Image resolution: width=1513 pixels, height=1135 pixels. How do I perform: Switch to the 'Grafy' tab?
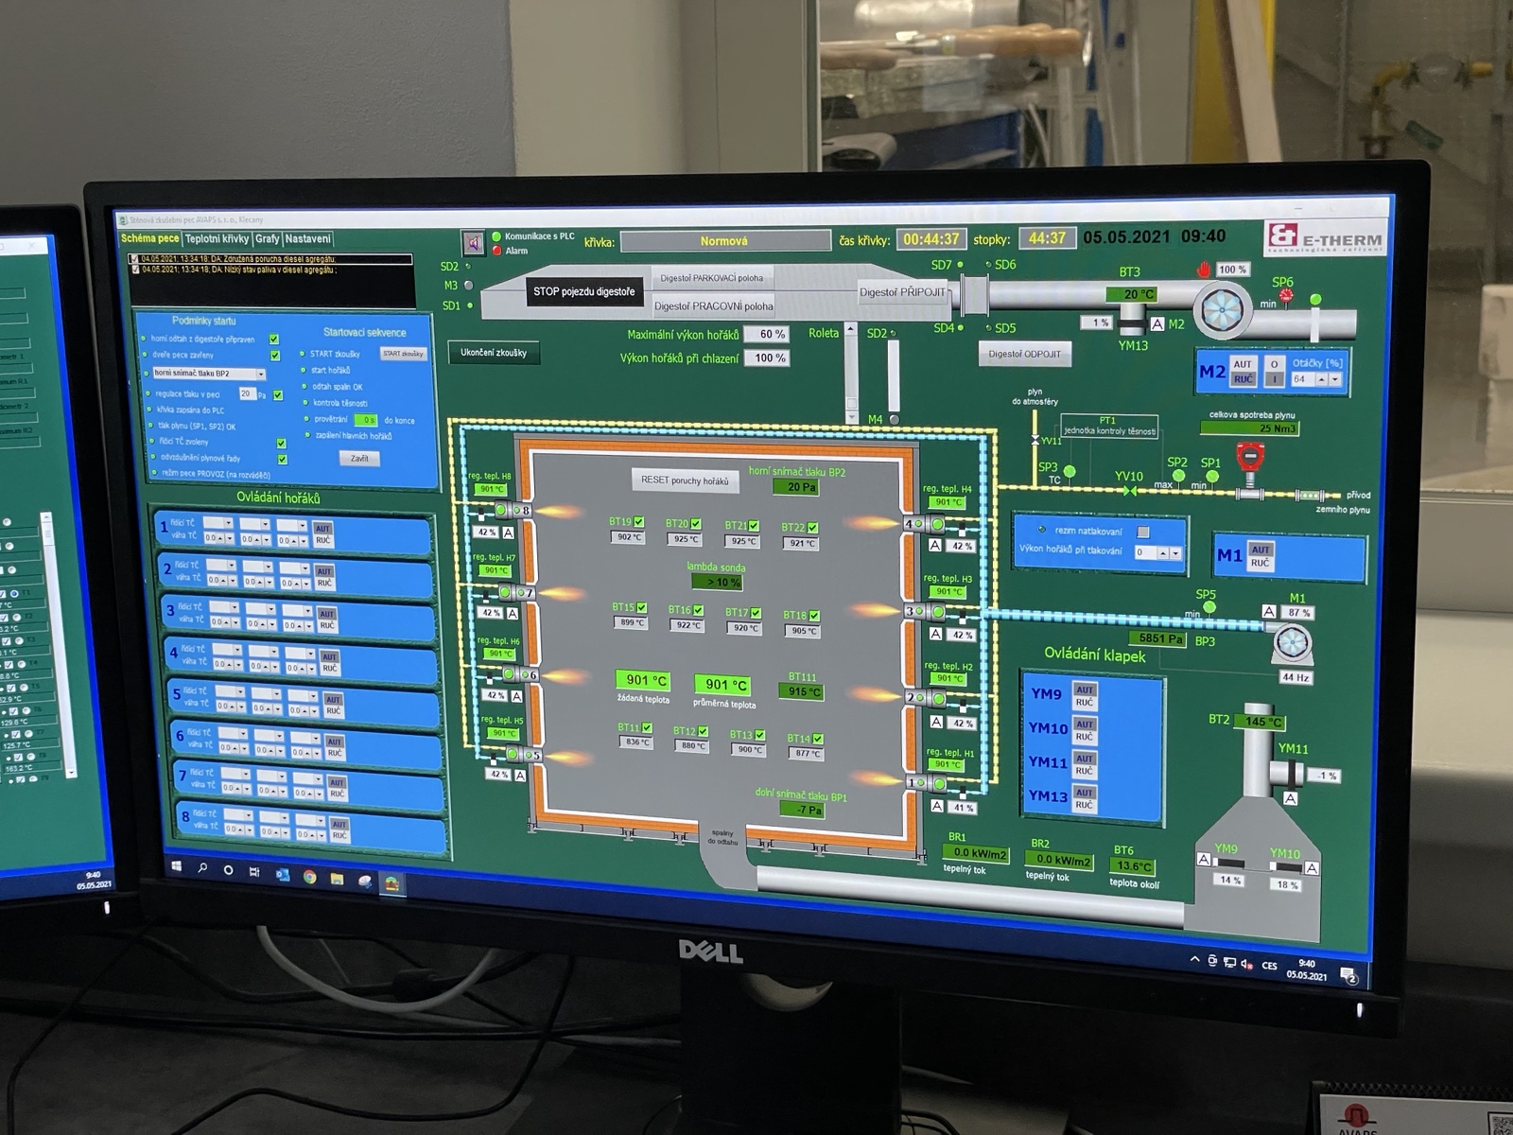pyautogui.click(x=267, y=239)
